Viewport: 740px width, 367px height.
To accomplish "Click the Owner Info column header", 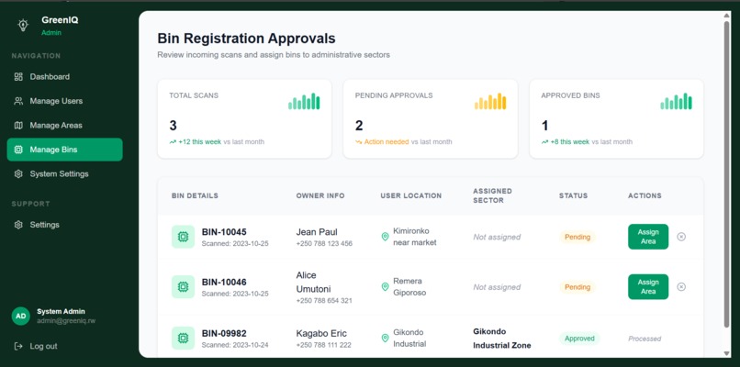I will point(320,195).
